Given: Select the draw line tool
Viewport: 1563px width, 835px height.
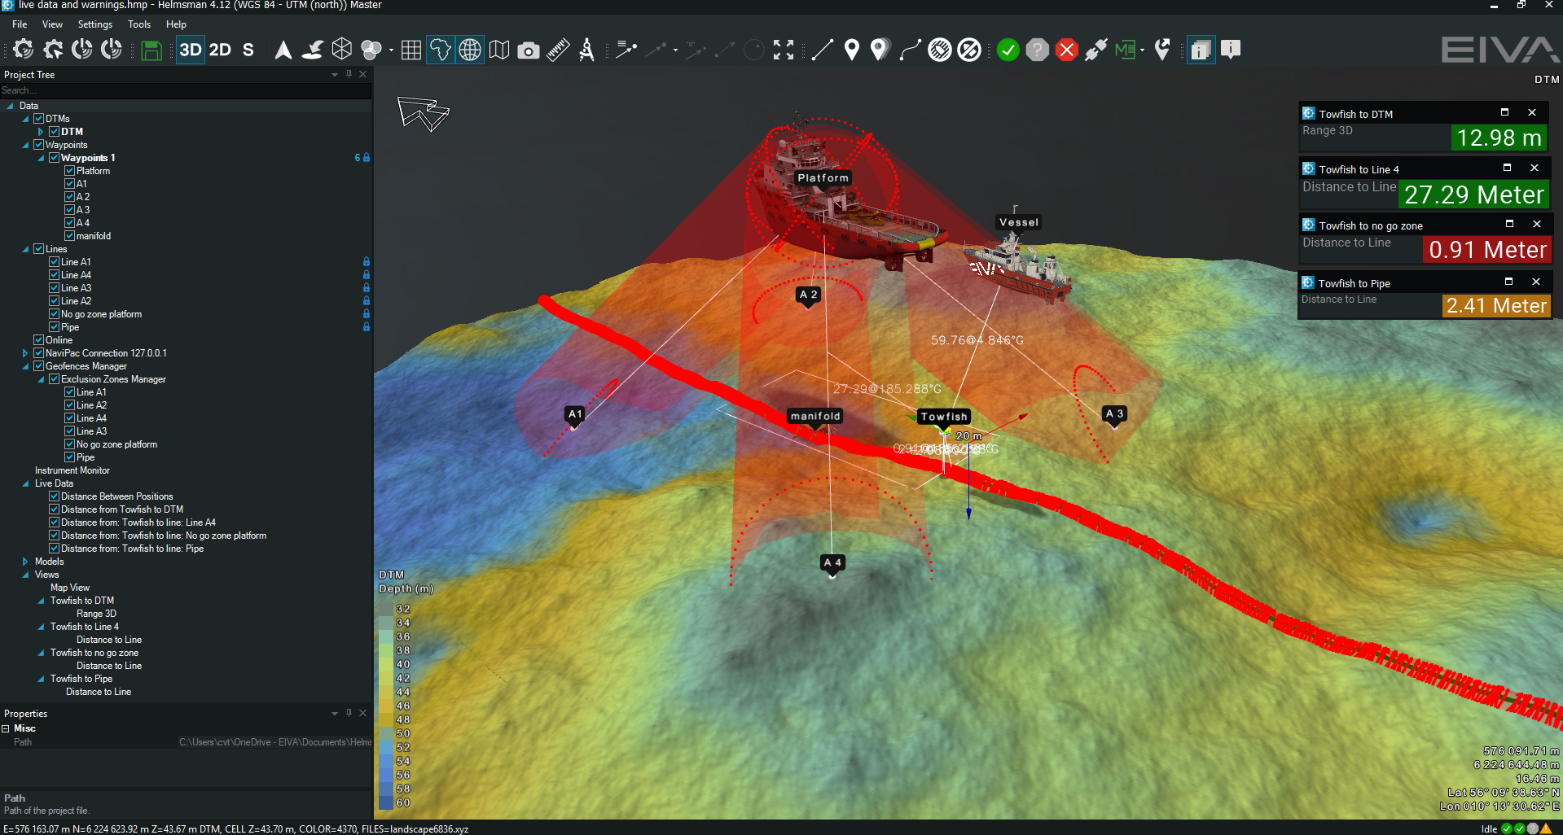Looking at the screenshot, I should tap(823, 50).
